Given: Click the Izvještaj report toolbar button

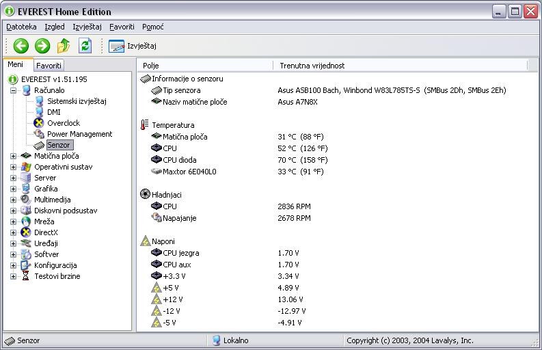Looking at the screenshot, I should point(133,46).
